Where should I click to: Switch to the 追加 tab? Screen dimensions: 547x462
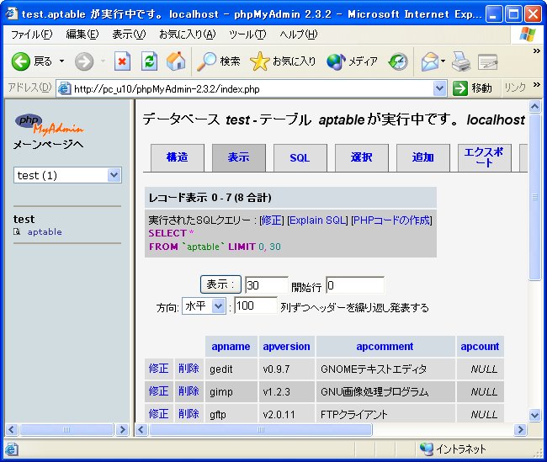[x=422, y=157]
